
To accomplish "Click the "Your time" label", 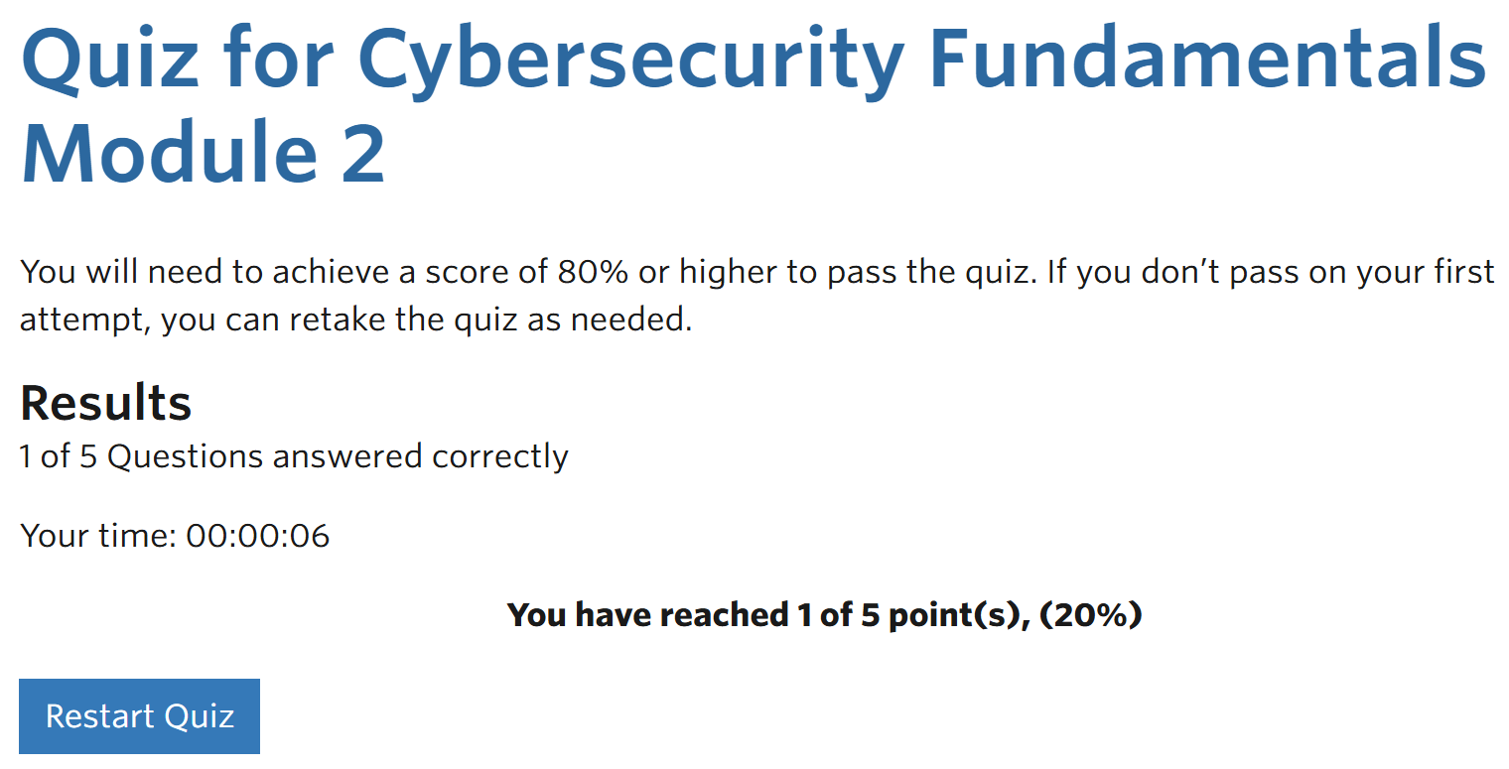I will [97, 536].
